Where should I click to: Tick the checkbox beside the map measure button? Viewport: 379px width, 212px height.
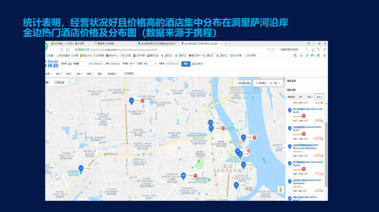(235, 83)
